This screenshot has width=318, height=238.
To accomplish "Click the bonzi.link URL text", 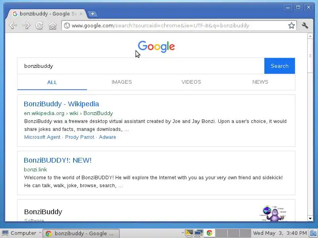I will point(35,169).
